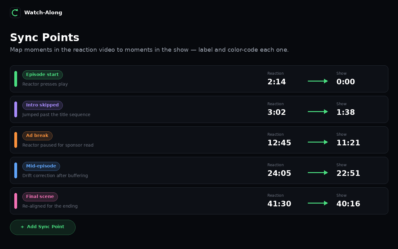Select the orange color bar for Ad break

pos(16,140)
